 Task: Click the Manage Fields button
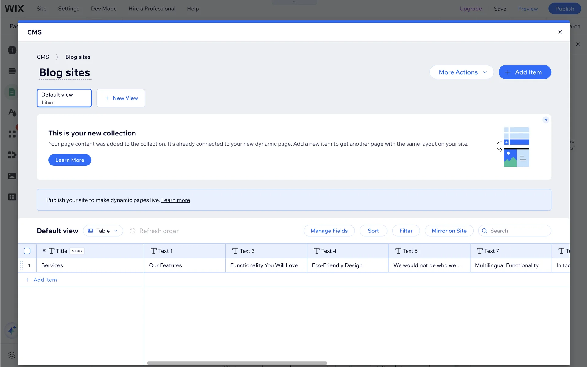point(329,231)
